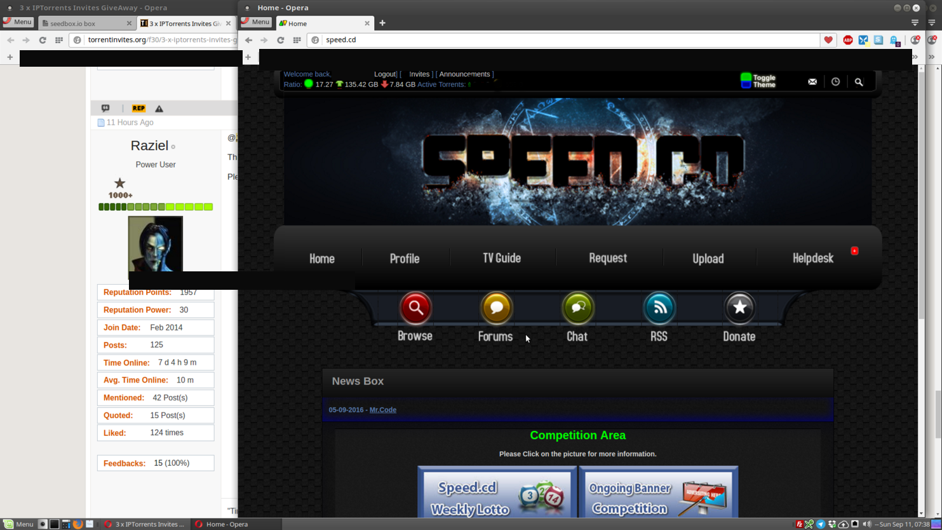Click the clock icon in site header
942x530 pixels.
[x=835, y=81]
